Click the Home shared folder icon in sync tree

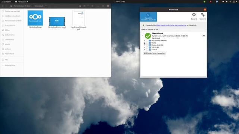tap(150, 43)
